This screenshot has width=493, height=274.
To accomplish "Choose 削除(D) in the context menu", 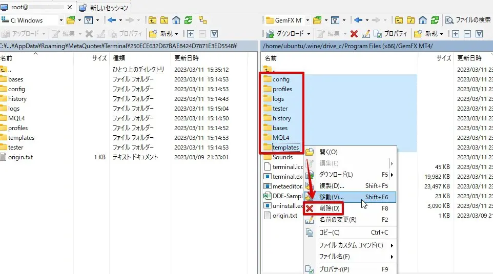I will coord(329,208).
